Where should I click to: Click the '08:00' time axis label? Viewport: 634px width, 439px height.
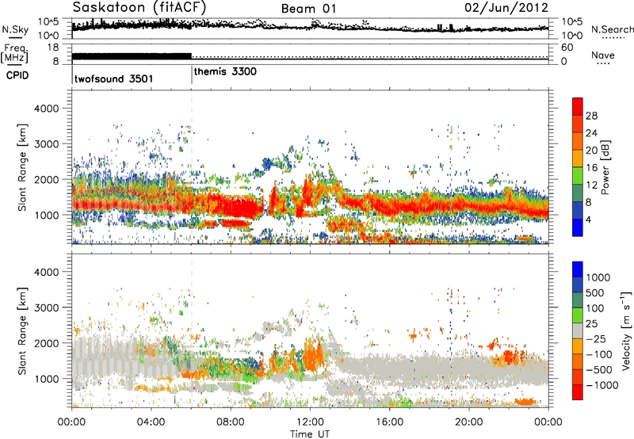tap(231, 422)
